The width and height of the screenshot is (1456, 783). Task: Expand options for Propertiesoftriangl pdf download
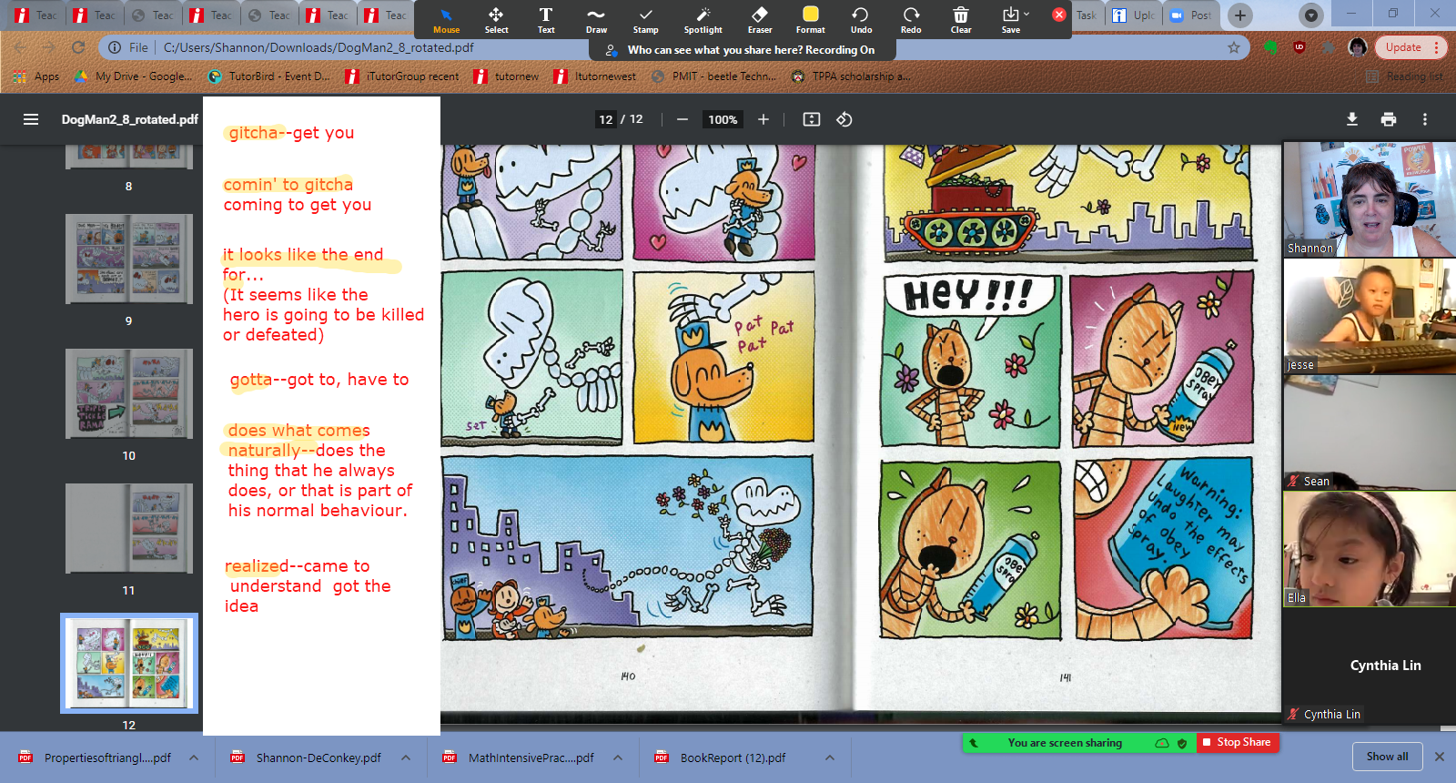(194, 758)
